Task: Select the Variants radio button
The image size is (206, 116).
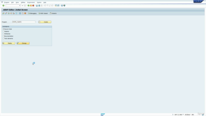Action: click(4, 32)
